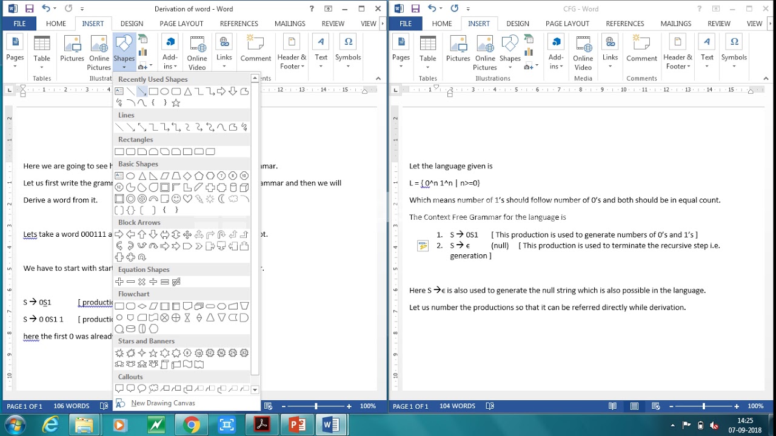This screenshot has height=436, width=776.
Task: Open Online Pictures in the left window
Action: coord(99,53)
